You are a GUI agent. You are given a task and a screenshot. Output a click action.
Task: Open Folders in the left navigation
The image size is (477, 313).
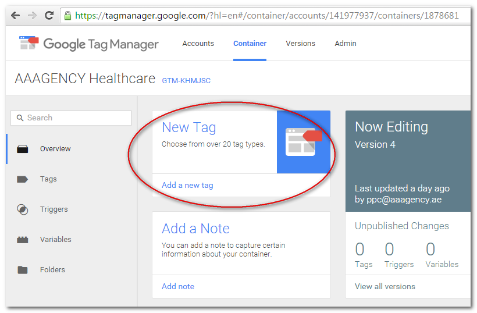click(52, 270)
